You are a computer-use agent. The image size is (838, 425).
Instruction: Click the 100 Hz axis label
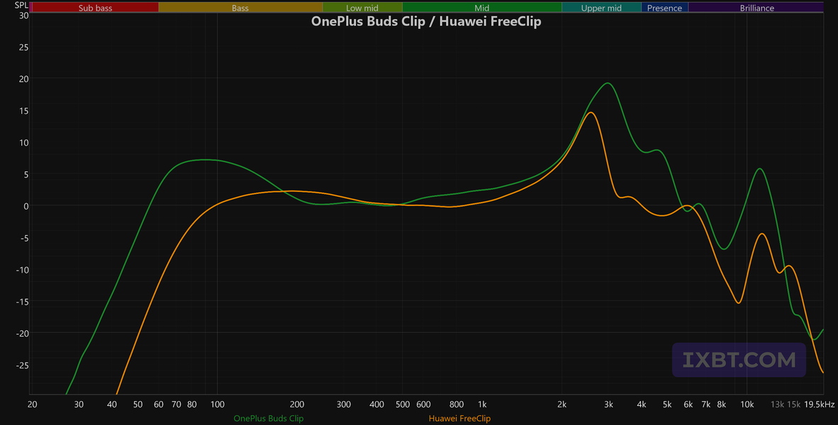[x=217, y=404]
